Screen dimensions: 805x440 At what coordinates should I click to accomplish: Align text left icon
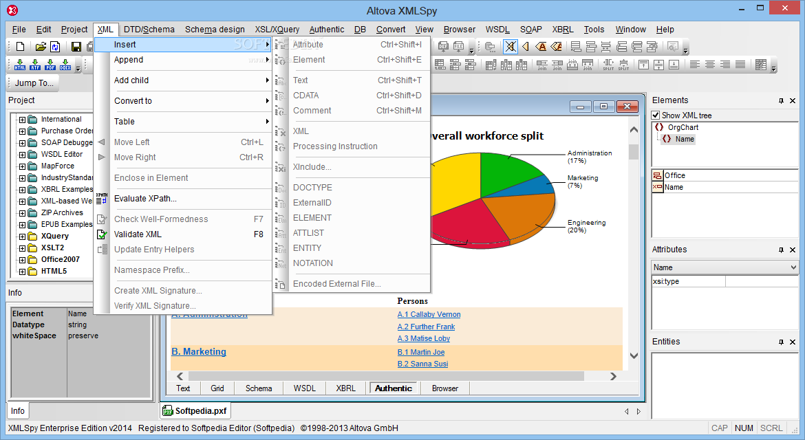coord(695,65)
